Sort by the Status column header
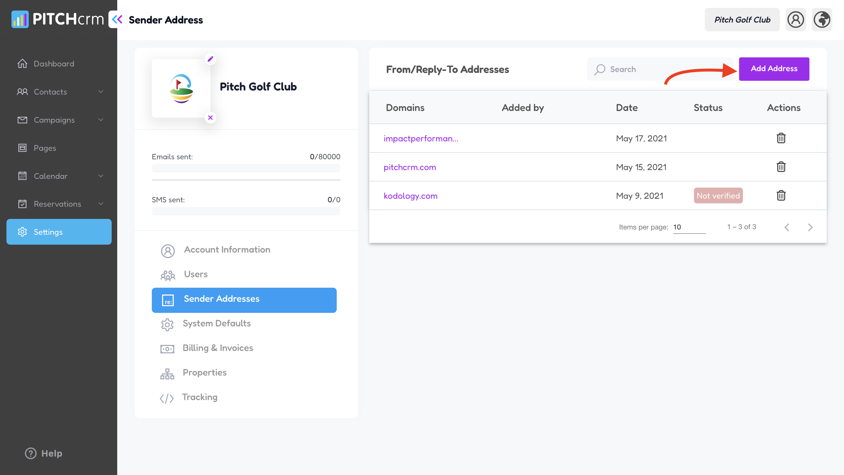844x475 pixels. pyautogui.click(x=708, y=108)
